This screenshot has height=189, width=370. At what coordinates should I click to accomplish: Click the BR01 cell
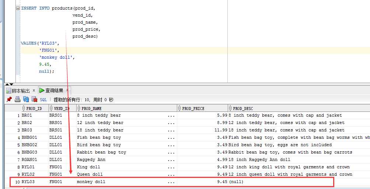(35, 115)
